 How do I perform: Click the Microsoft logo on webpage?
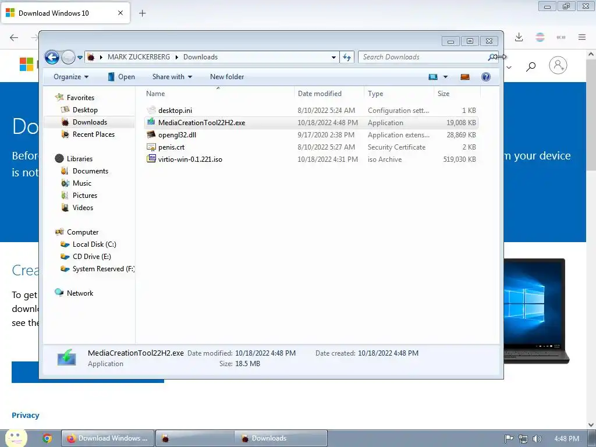[x=26, y=64]
